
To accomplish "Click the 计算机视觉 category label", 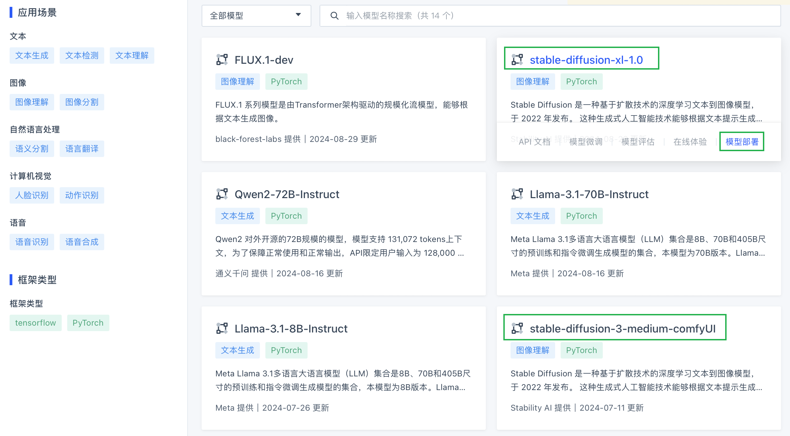I will click(x=31, y=176).
